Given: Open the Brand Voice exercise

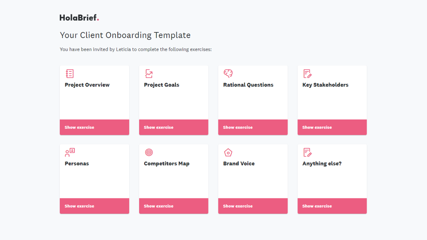Looking at the screenshot, I should pyautogui.click(x=253, y=206).
